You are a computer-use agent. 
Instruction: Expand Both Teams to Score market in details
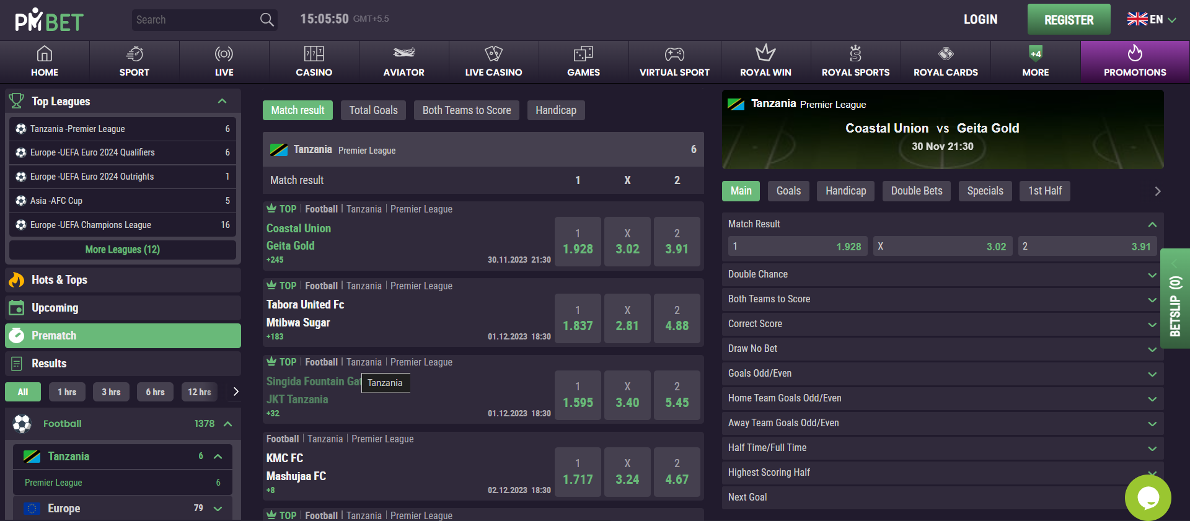pyautogui.click(x=943, y=299)
